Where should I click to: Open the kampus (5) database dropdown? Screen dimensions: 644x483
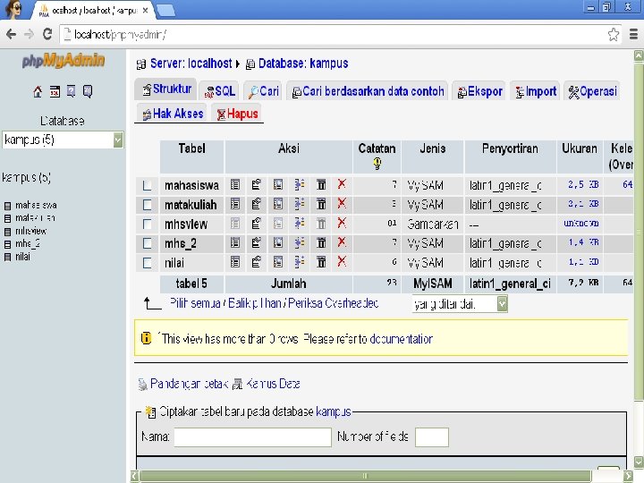[63, 140]
